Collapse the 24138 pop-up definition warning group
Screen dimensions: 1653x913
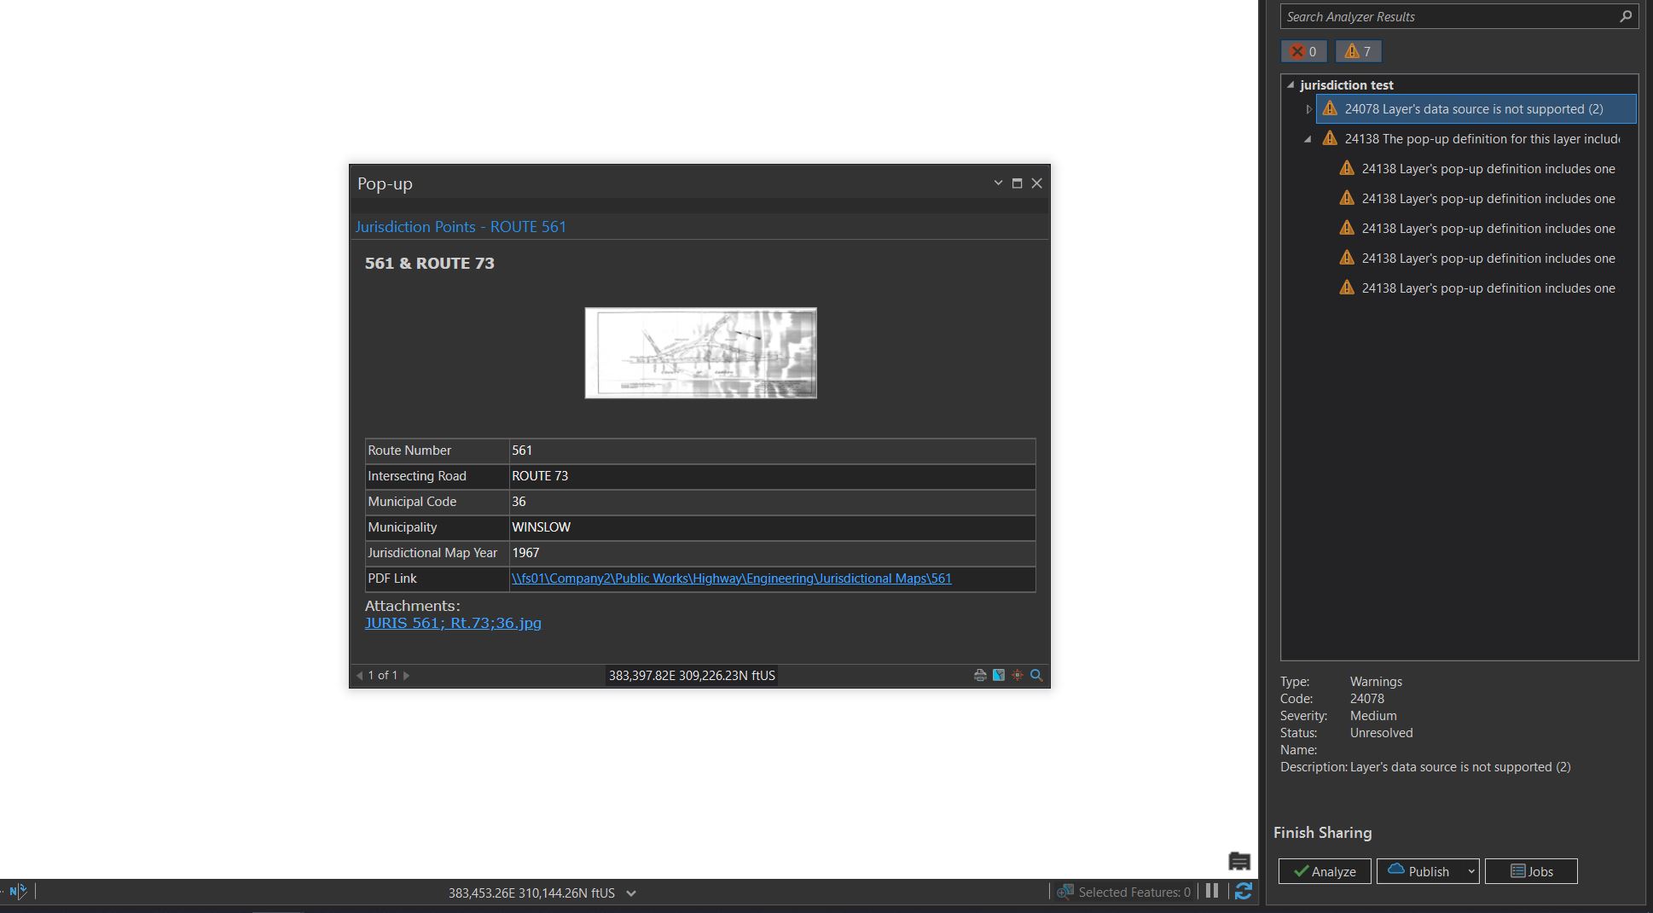pyautogui.click(x=1308, y=139)
